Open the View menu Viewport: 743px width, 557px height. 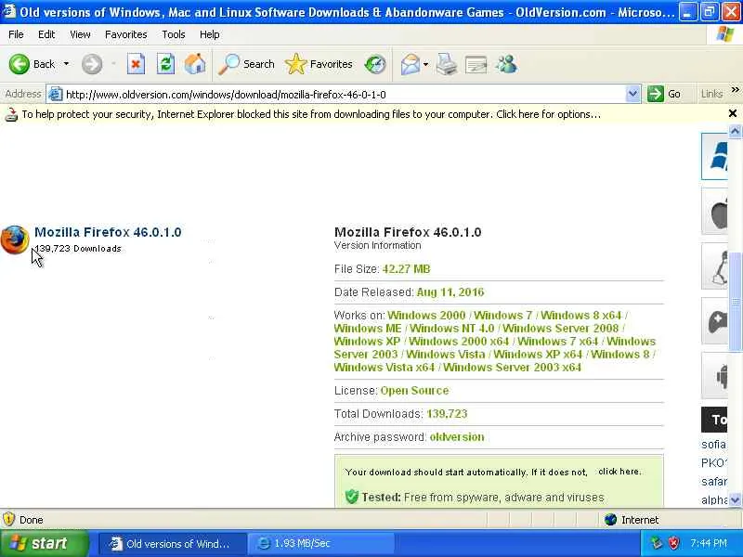coord(80,34)
